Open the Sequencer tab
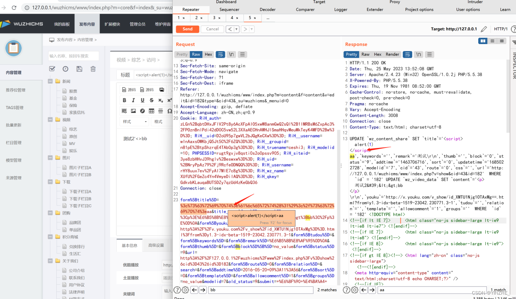This screenshot has width=516, height=299. [229, 9]
